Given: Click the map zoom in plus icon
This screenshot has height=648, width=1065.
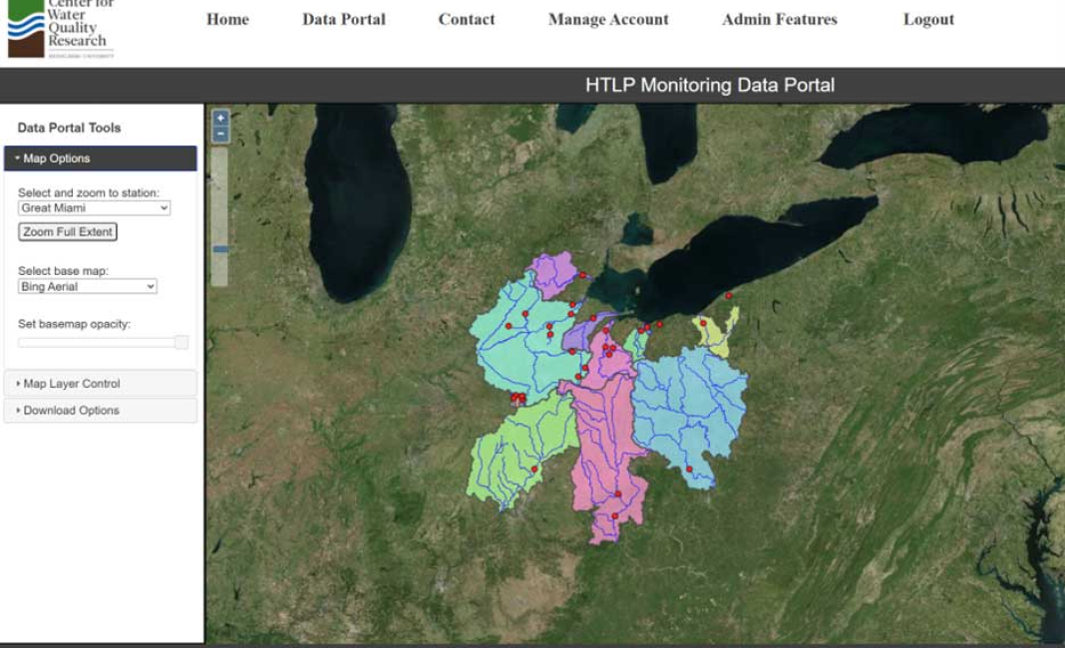Looking at the screenshot, I should 221,118.
